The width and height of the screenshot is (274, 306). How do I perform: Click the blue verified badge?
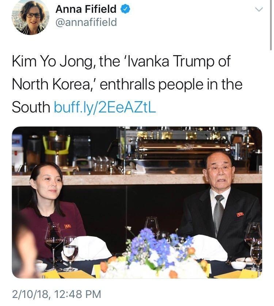(125, 9)
